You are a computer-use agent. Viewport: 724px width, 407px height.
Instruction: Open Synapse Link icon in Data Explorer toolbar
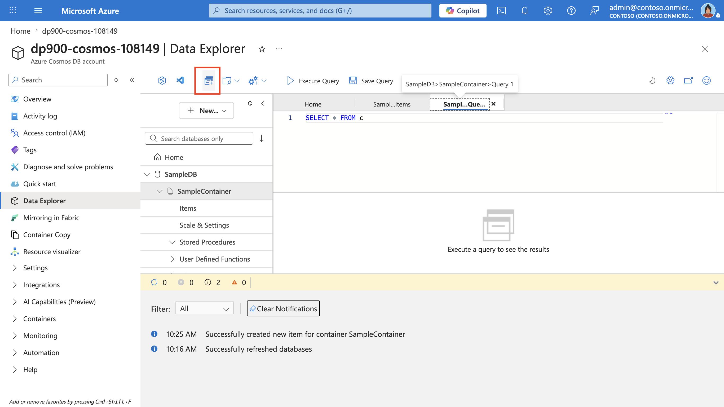click(162, 81)
